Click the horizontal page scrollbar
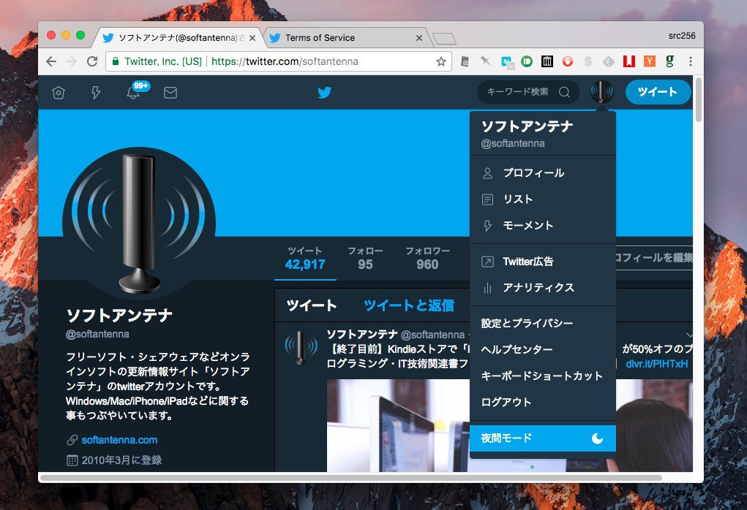747x510 pixels. tap(351, 478)
